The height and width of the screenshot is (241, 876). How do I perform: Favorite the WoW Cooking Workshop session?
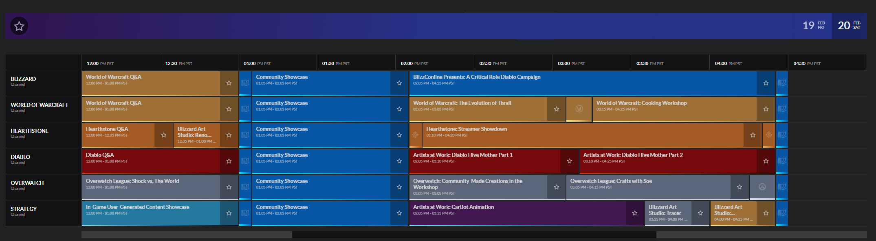click(x=766, y=109)
